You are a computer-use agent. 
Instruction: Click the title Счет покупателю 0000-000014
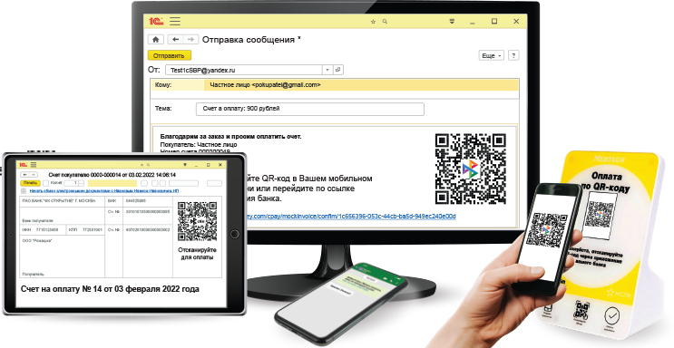pyautogui.click(x=112, y=175)
